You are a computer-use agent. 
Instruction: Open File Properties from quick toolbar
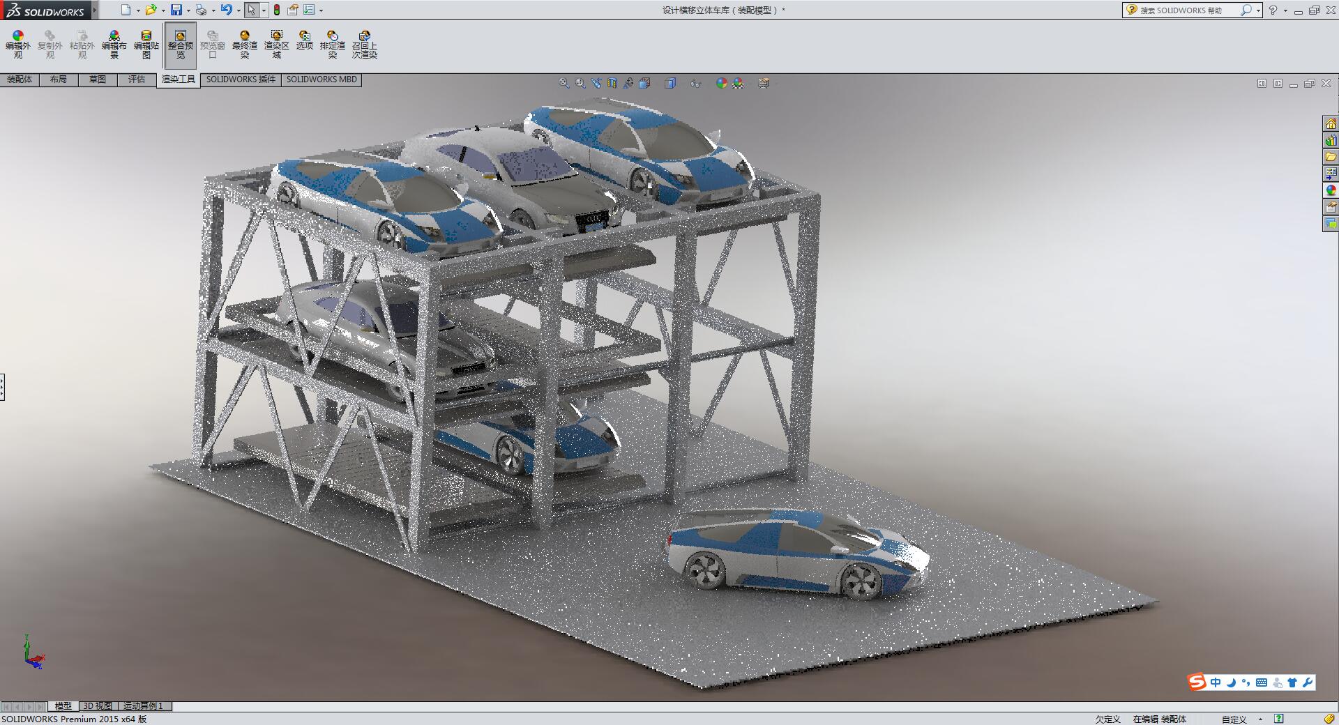[293, 10]
